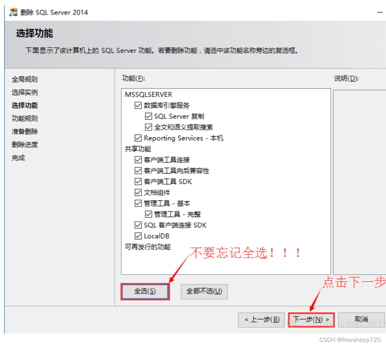
Task: Cancel setup with the 取消 button
Action: 362,320
